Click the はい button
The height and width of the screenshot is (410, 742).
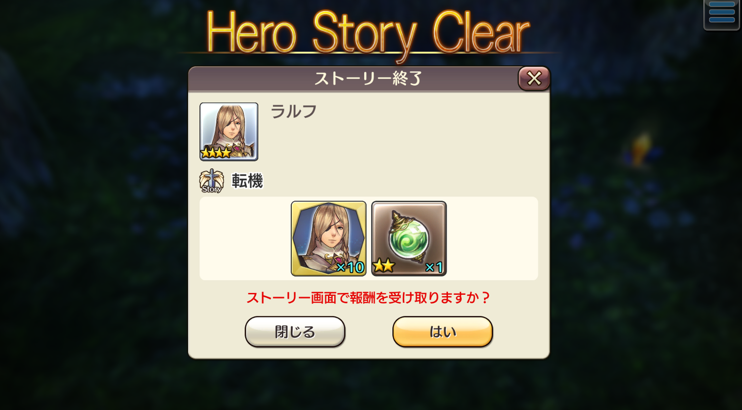[443, 332]
